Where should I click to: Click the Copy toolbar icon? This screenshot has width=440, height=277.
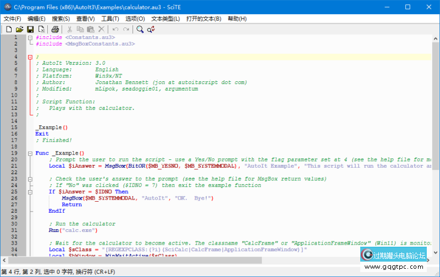[x=80, y=29]
